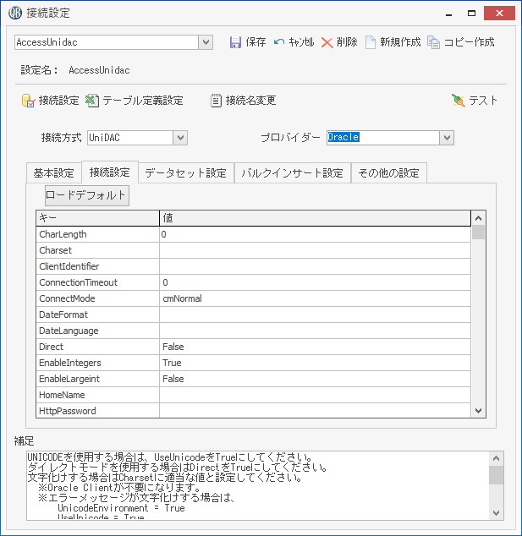Switch to the その他の設定 tab
The image size is (522, 536).
pos(389,173)
